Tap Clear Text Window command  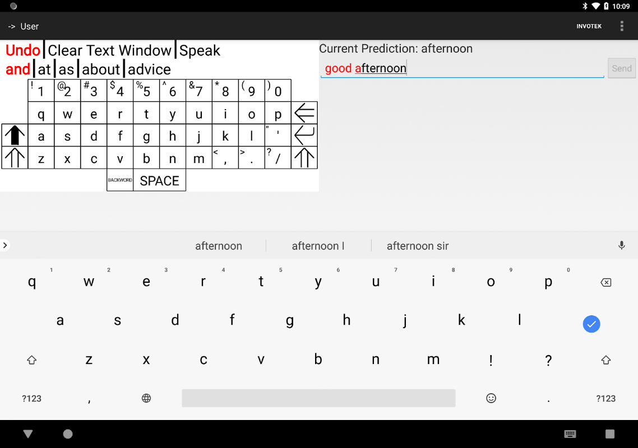tap(109, 50)
